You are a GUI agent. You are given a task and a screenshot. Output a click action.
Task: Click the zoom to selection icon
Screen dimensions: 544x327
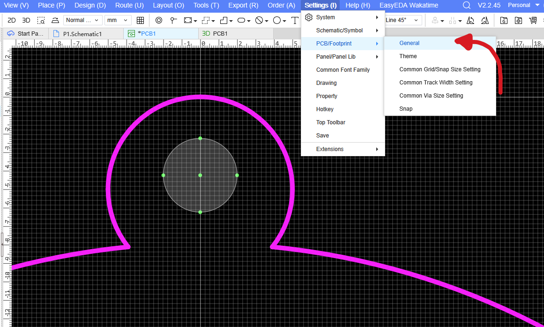(x=41, y=21)
